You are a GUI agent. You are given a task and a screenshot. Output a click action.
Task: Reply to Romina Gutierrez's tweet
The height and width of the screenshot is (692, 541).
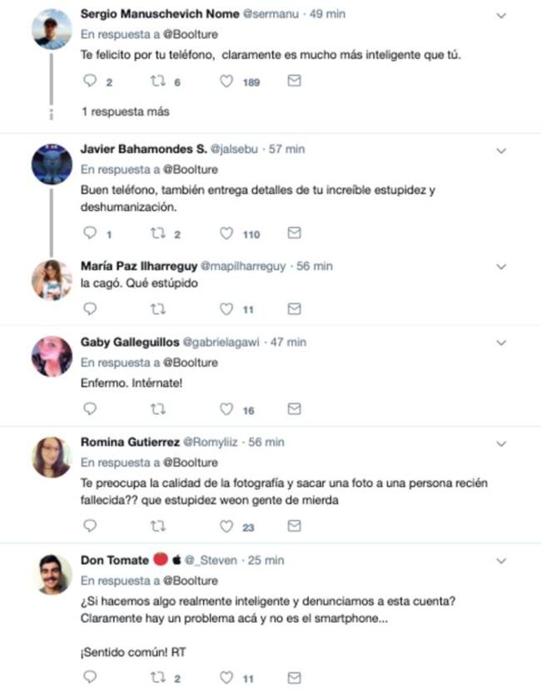point(92,526)
